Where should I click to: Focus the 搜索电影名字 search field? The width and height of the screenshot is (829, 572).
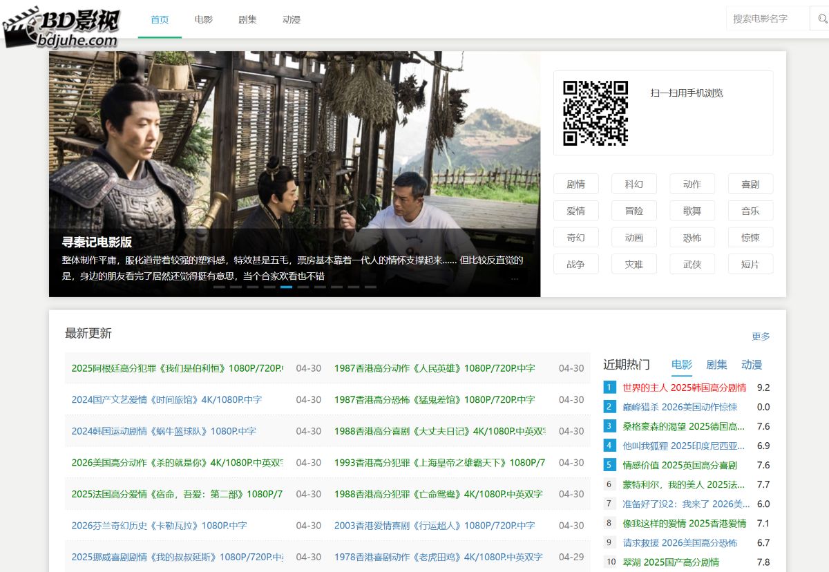tap(767, 19)
